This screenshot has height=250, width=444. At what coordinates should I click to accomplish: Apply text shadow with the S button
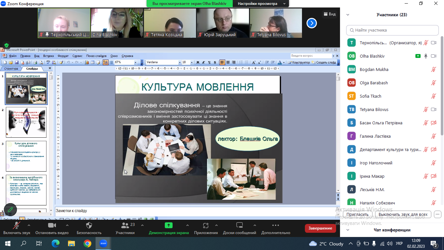[x=215, y=62]
